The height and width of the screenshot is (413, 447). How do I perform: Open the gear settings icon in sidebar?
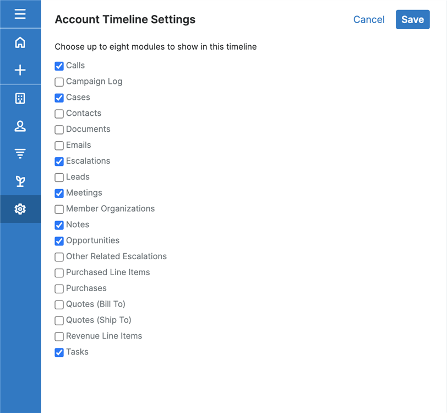point(20,209)
